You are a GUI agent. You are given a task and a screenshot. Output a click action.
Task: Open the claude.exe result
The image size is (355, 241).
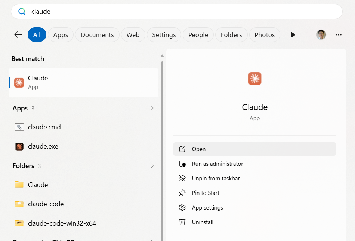(x=83, y=146)
